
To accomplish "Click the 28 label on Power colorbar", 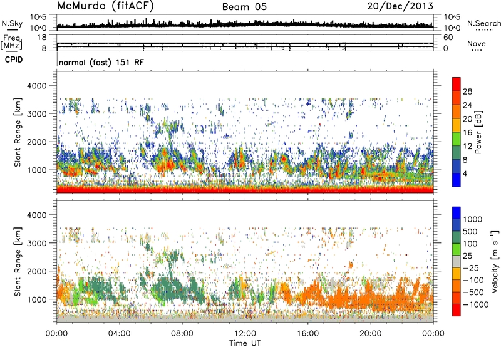I will (x=467, y=91).
